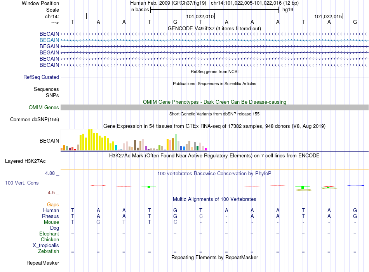
Task: Click the GENCODE V49lift37 track title
Action: tap(214, 28)
